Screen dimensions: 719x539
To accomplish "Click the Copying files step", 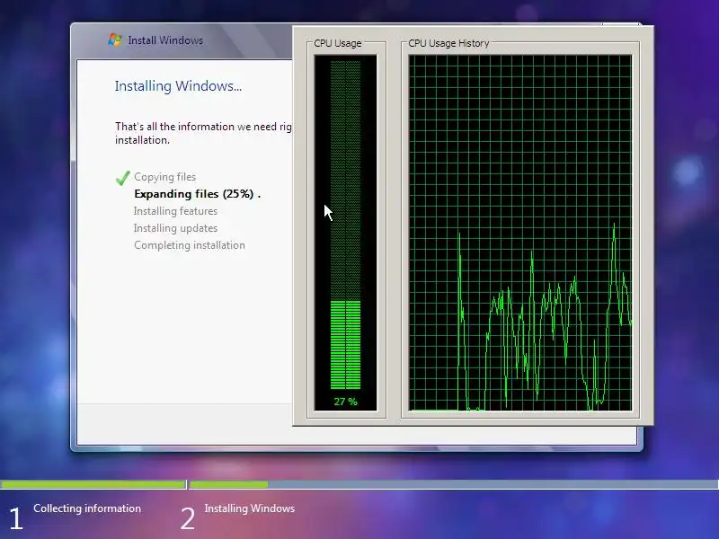I will tap(164, 177).
